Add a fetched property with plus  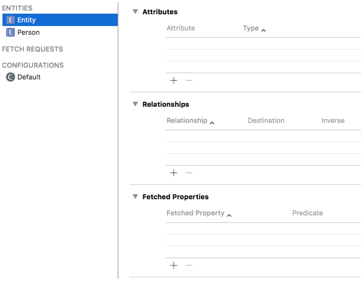174,265
